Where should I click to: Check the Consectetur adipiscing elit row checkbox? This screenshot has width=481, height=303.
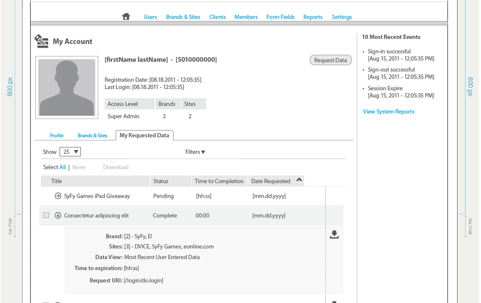tap(46, 215)
